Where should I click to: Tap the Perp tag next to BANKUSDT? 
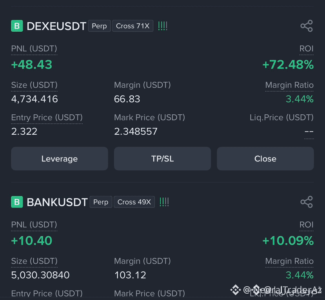[101, 202]
